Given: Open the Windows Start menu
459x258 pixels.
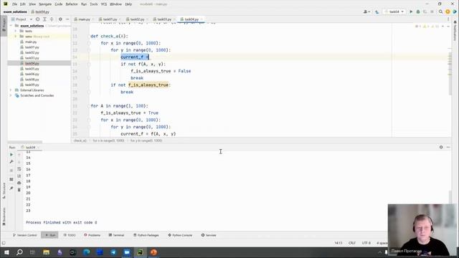Looking at the screenshot, I should tap(6, 252).
